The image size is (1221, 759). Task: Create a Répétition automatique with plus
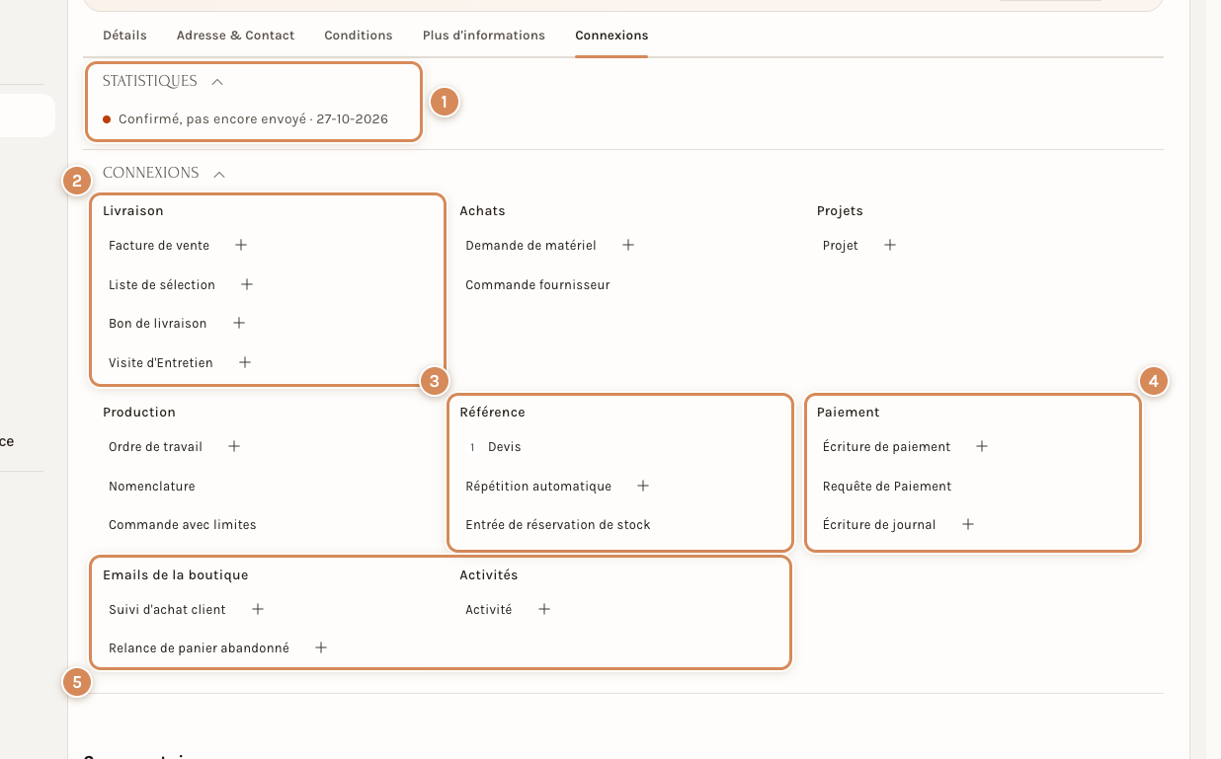click(643, 486)
